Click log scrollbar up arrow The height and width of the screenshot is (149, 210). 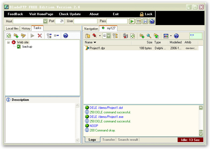pyautogui.click(x=201, y=107)
